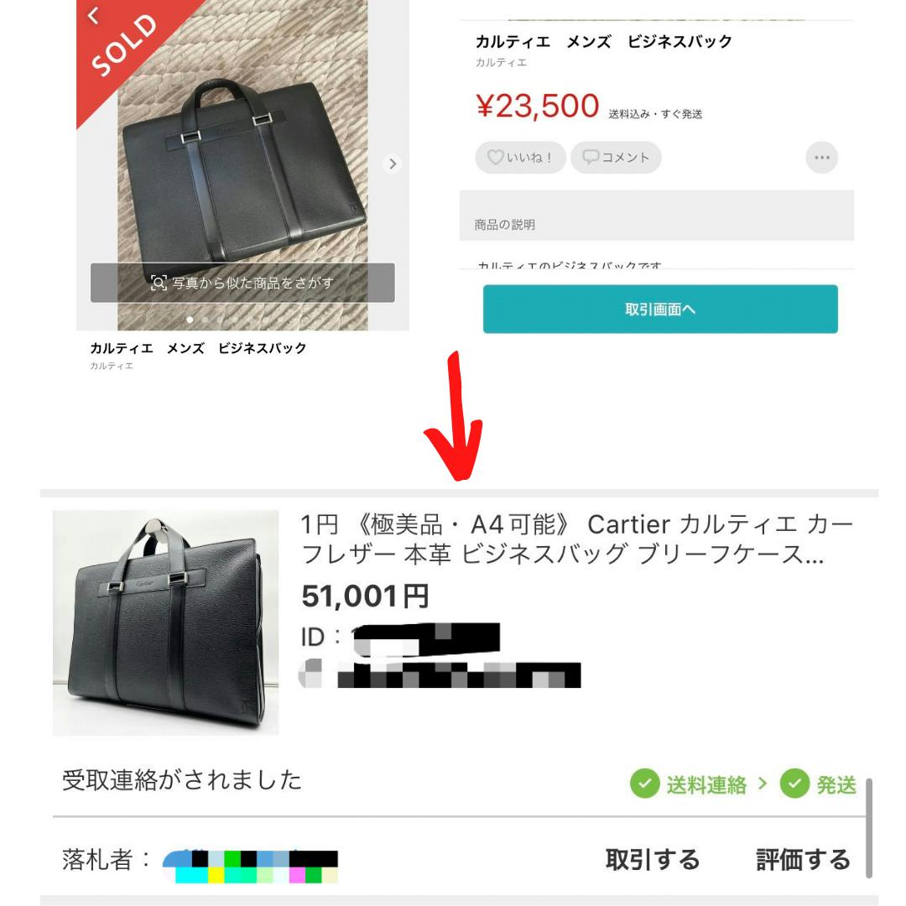Go to 取引画面へ transaction screen
Screen dimensions: 906x906
tap(660, 309)
